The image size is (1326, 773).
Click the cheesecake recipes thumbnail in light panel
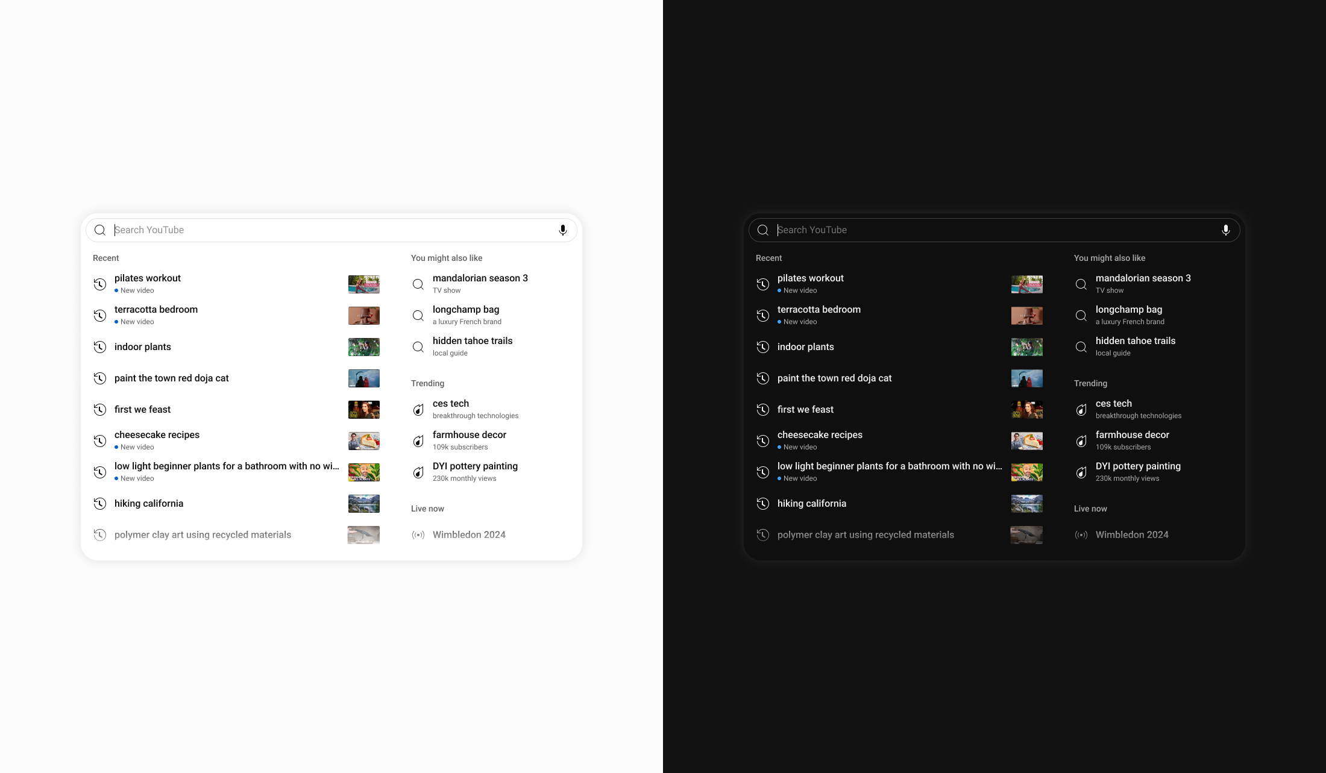(x=364, y=441)
